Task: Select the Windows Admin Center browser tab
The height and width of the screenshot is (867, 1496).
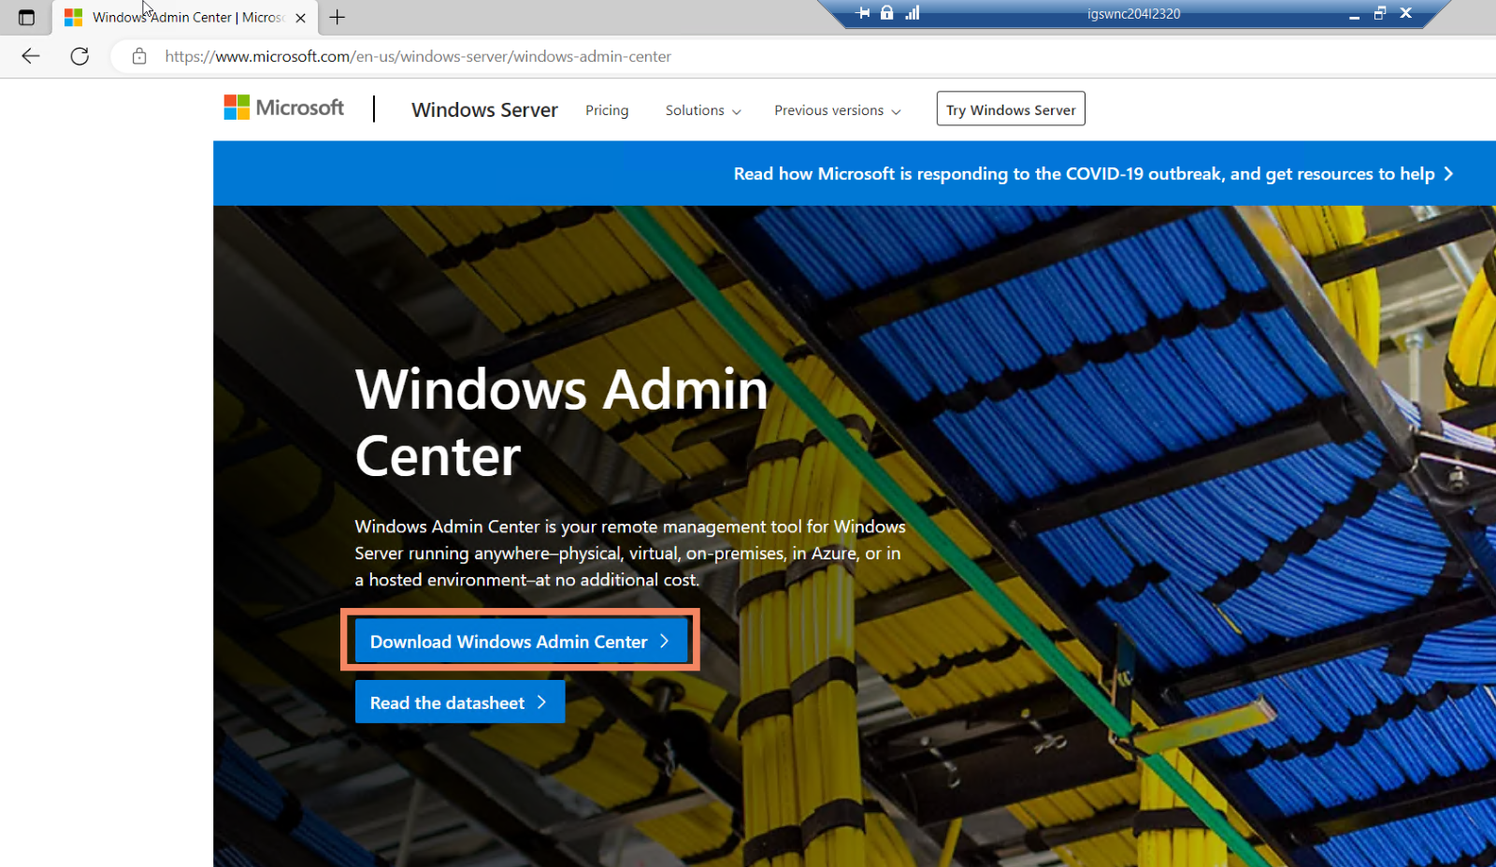Action: pos(185,18)
